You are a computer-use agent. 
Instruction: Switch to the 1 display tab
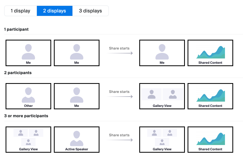20,11
